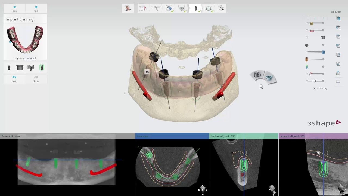Image resolution: width=348 pixels, height=196 pixels.
Task: Toggle the dark sleeve visibility radio
Action: 306,37
